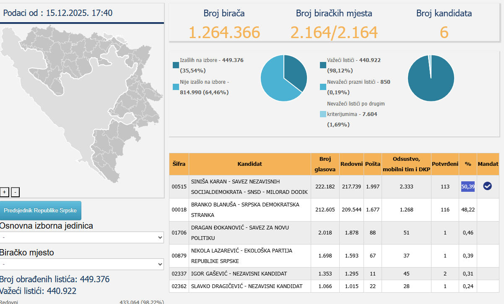The width and height of the screenshot is (504, 304).
Task: Click the Broj glasova column header
Action: [x=325, y=164]
